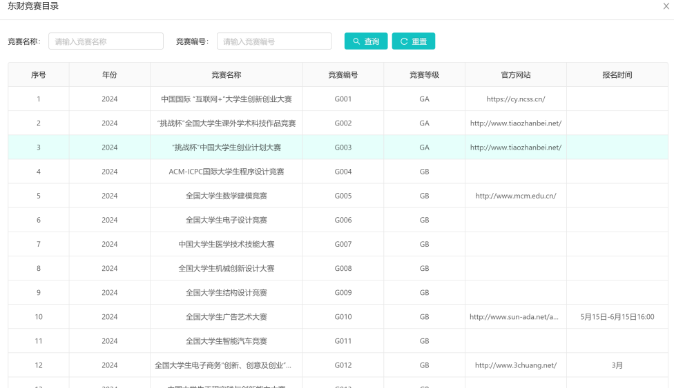The image size is (674, 388).
Task: Select "挑战杯"中国大学生创业计划大赛 cell
Action: (x=227, y=147)
